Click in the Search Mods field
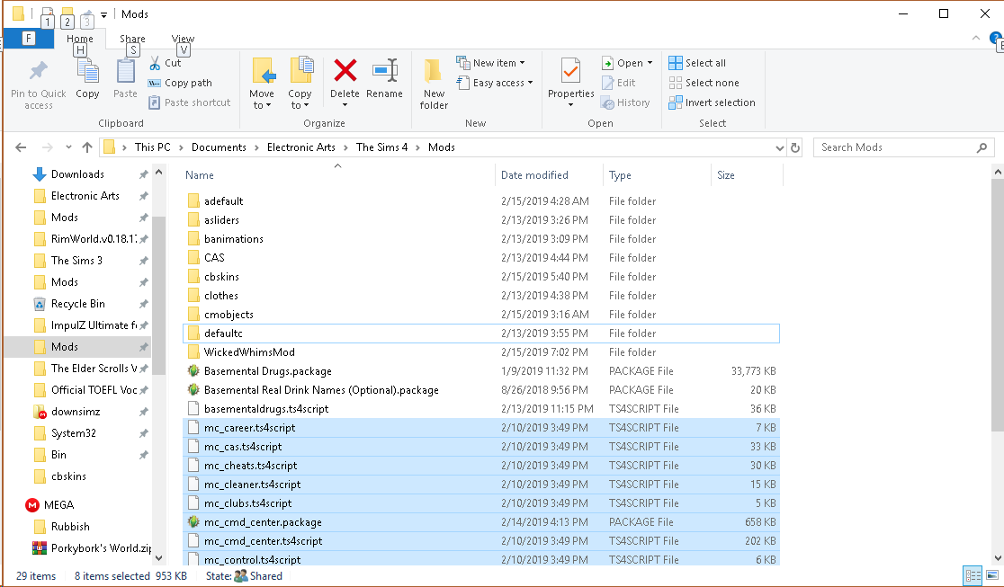Image resolution: width=1004 pixels, height=587 pixels. (897, 147)
